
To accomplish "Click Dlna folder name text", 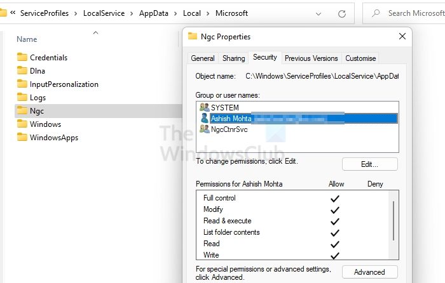I will [38, 71].
